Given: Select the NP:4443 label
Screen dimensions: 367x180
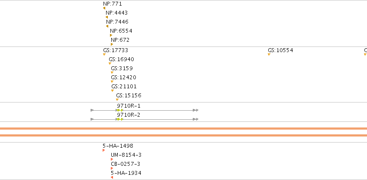Looking at the screenshot, I should pyautogui.click(x=116, y=12).
